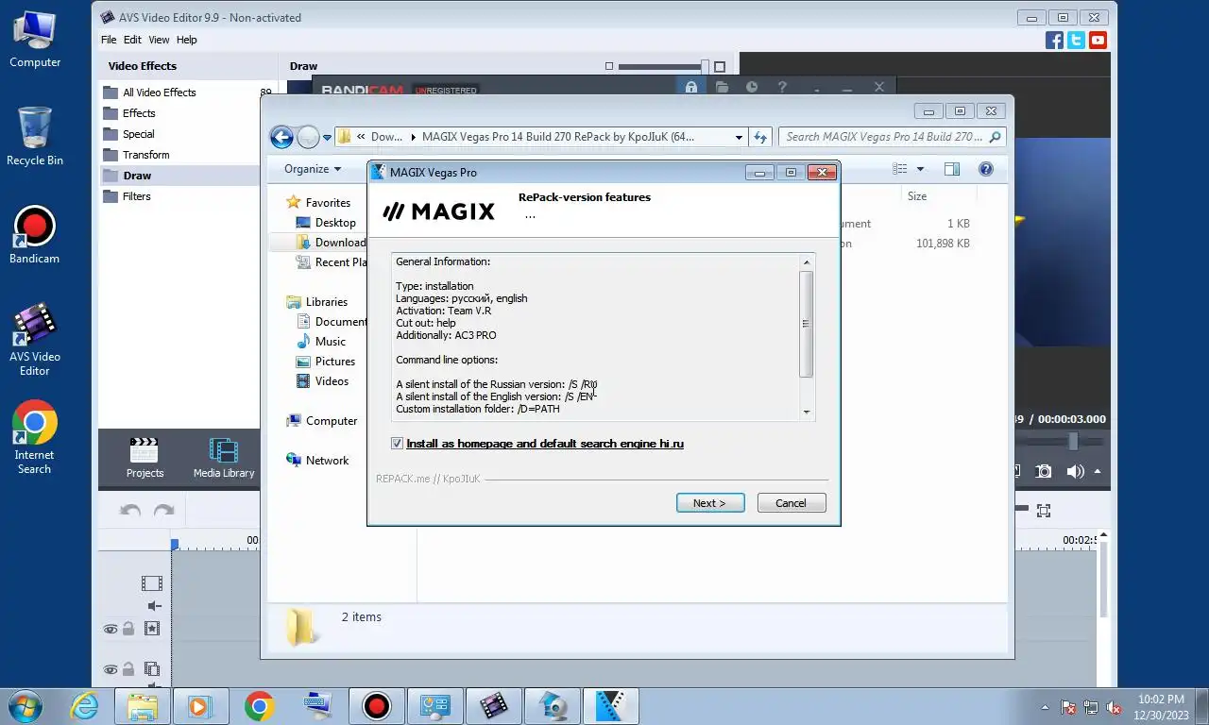Viewport: 1209px width, 725px height.
Task: Expand Explorer address history dropdown
Action: (739, 137)
